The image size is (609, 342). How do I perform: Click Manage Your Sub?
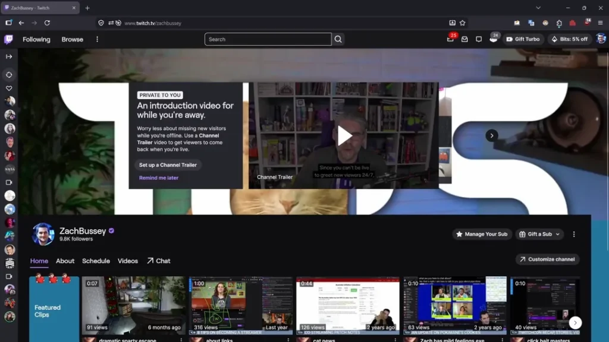482,234
